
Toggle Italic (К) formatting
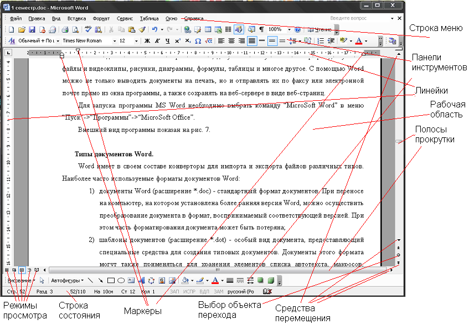[157, 41]
